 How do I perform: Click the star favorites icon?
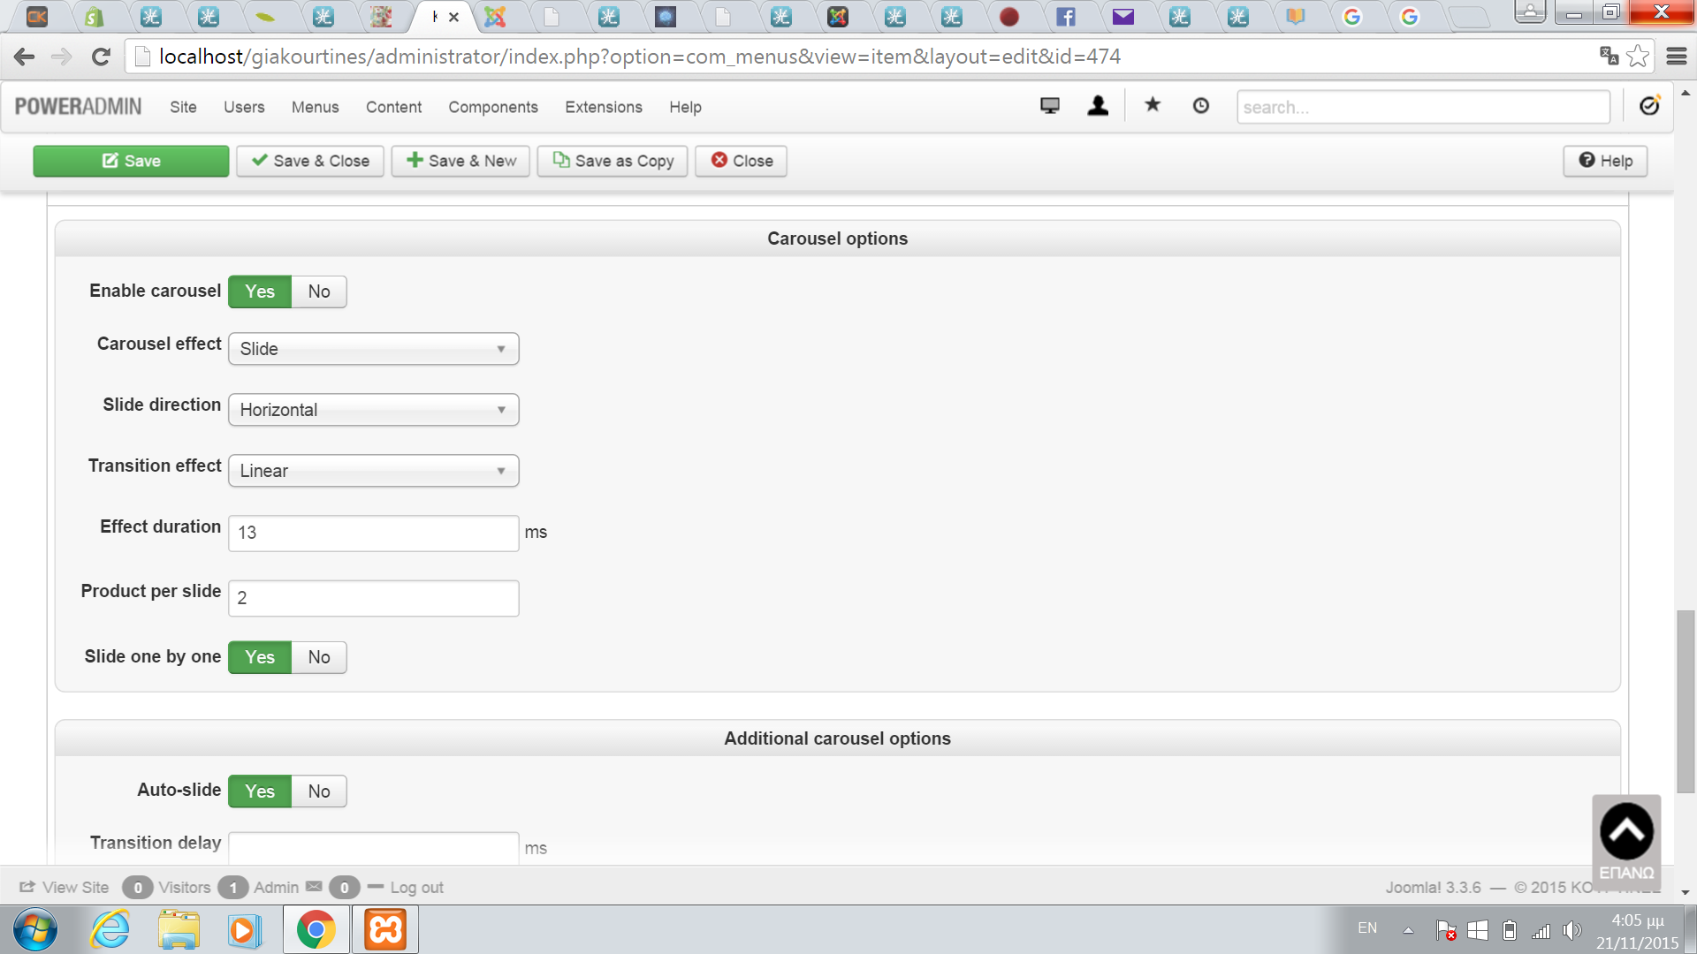pyautogui.click(x=1153, y=106)
